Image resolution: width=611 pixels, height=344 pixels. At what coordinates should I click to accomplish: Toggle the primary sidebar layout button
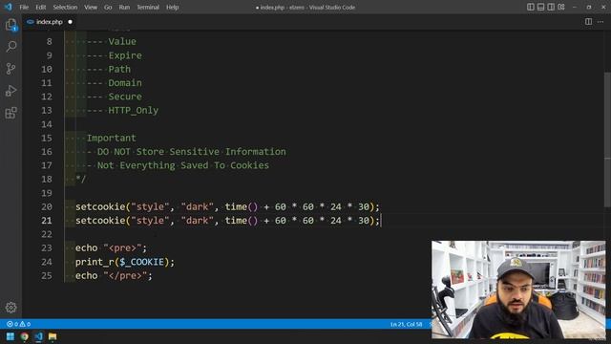pyautogui.click(x=531, y=7)
